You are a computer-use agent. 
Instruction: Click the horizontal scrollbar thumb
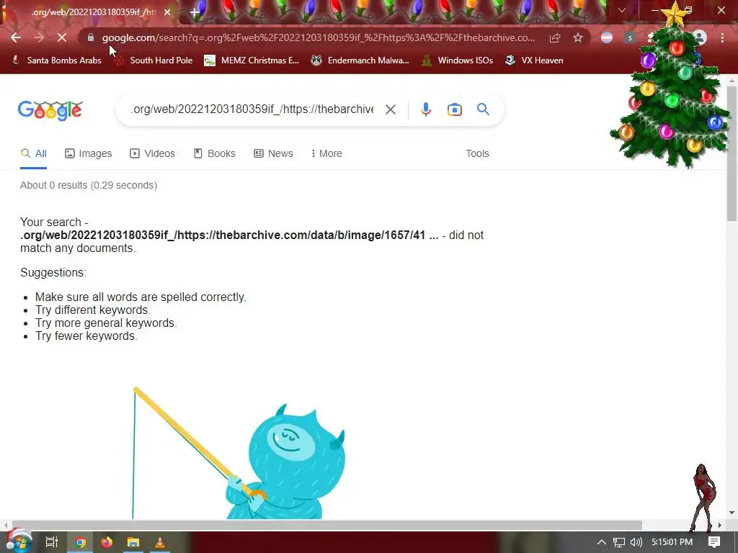coord(326,525)
